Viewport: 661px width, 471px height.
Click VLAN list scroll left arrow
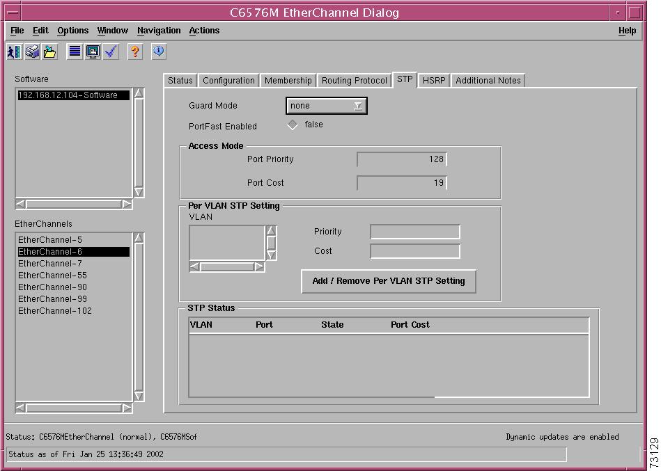[x=195, y=267]
